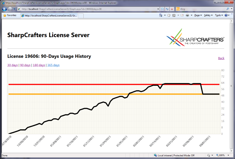
Task: Stop loading with the red X icon
Action: pyautogui.click(x=172, y=9)
